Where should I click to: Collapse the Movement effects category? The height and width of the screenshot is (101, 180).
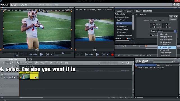[x=130, y=17]
